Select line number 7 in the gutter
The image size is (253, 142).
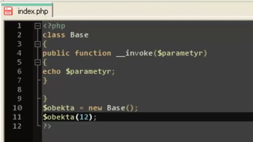click(19, 80)
